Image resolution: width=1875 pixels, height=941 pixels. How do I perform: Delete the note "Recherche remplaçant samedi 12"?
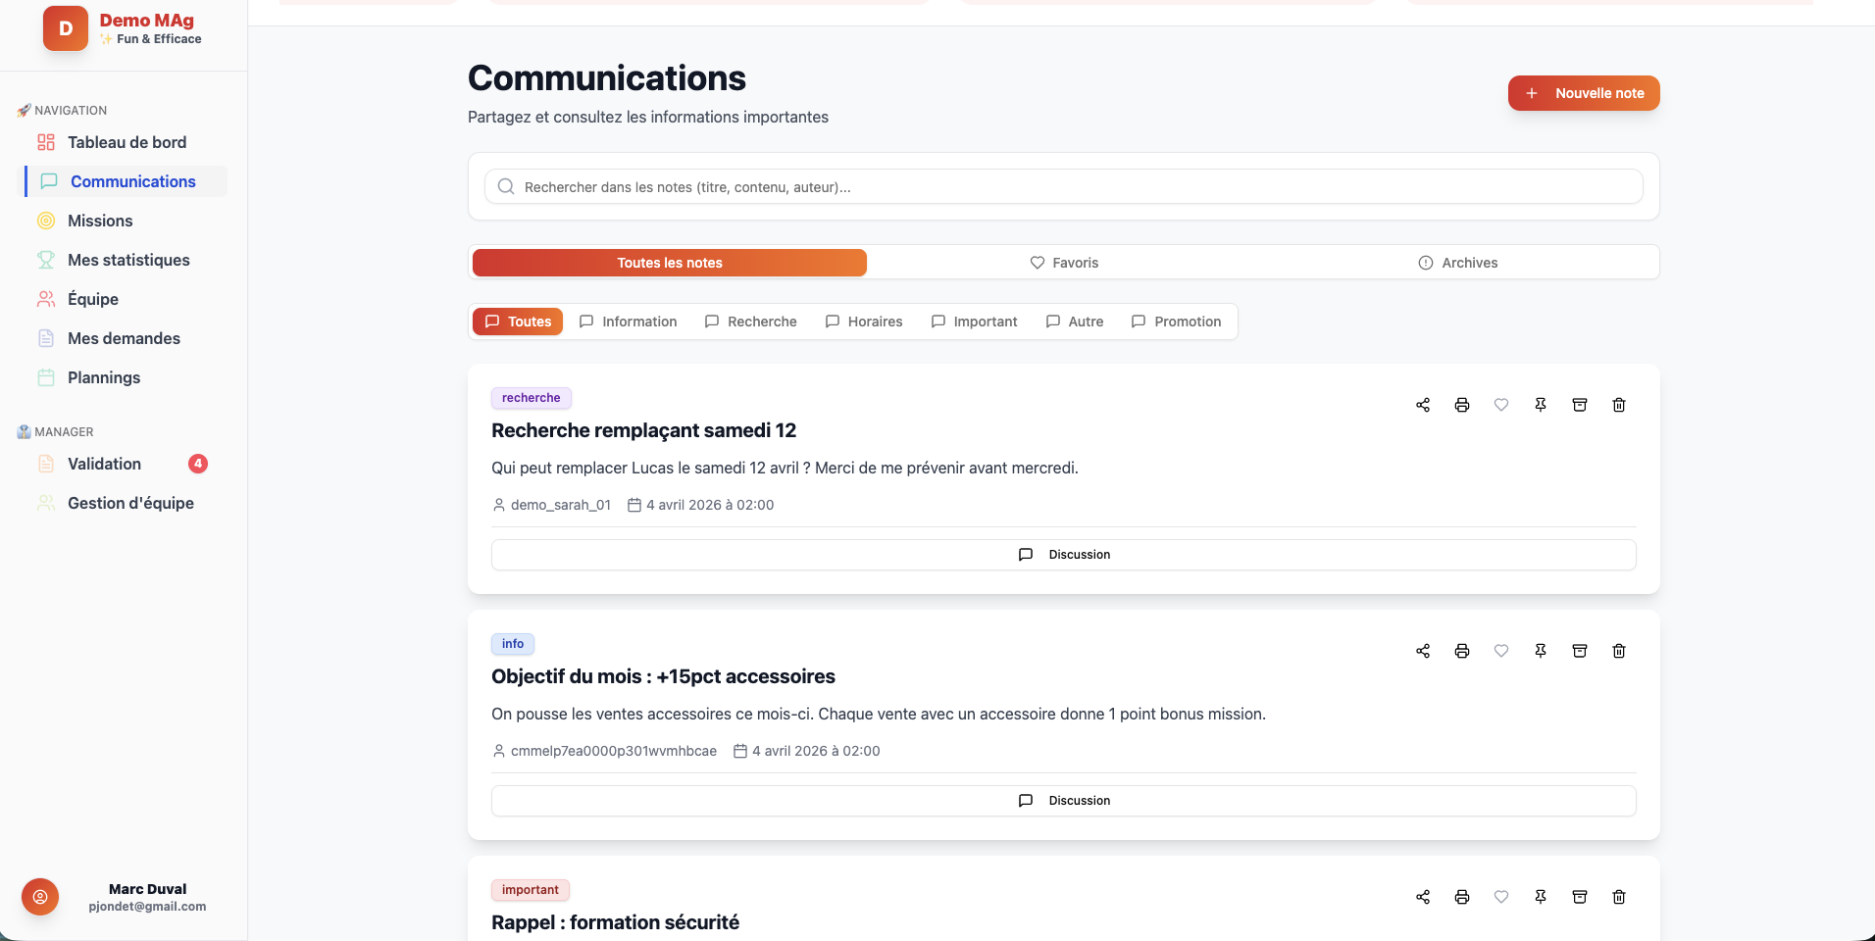click(1619, 405)
